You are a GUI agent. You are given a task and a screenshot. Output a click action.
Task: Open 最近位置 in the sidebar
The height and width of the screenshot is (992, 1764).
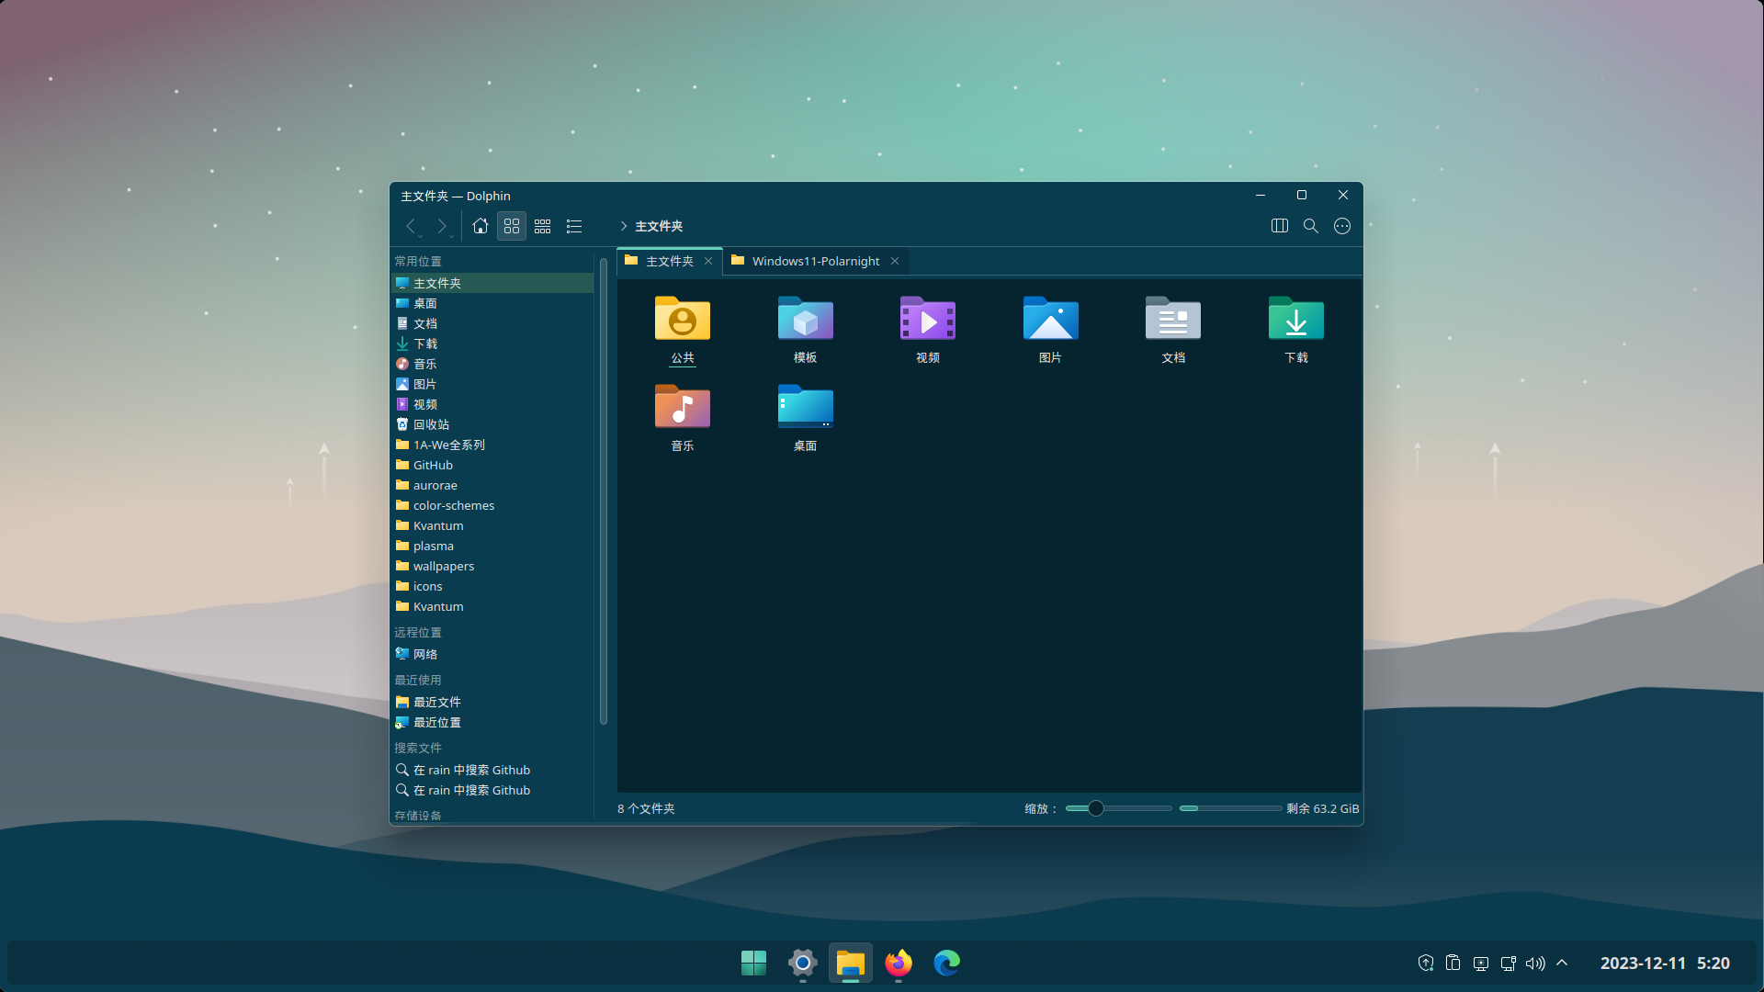click(493, 722)
